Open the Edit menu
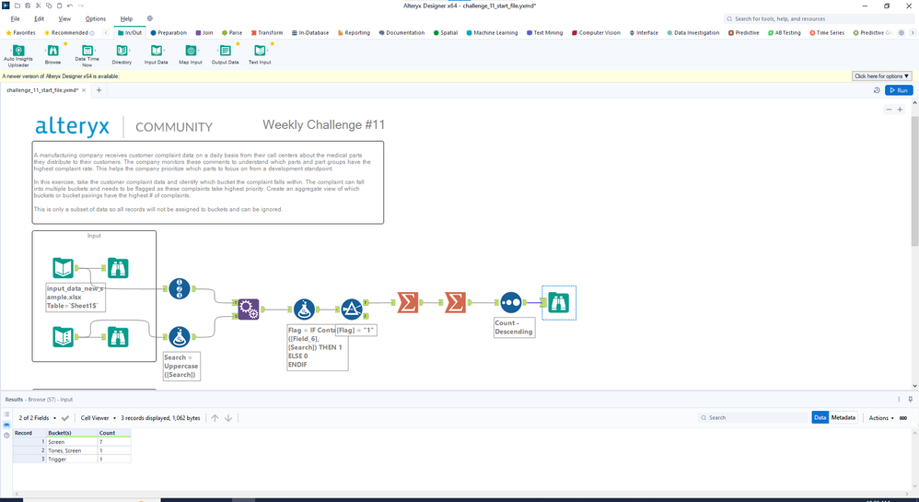919x502 pixels. point(39,18)
